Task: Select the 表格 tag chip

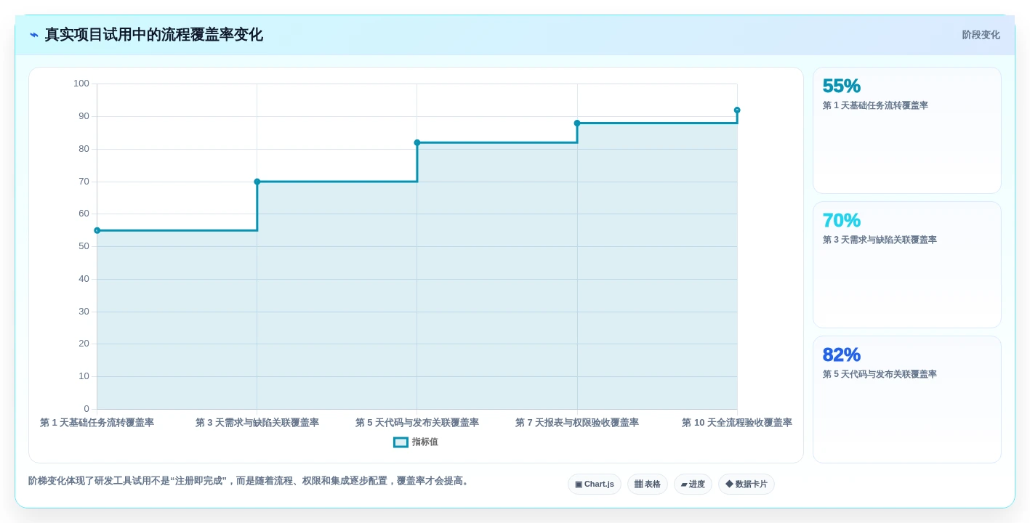Action: coord(648,484)
